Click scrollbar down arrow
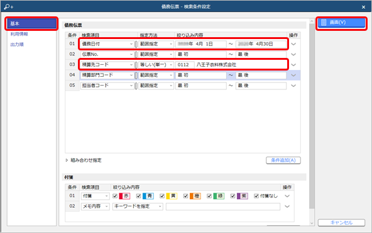 coord(312,224)
